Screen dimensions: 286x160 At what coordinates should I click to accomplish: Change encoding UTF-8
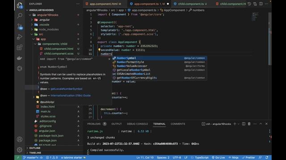click(x=177, y=157)
